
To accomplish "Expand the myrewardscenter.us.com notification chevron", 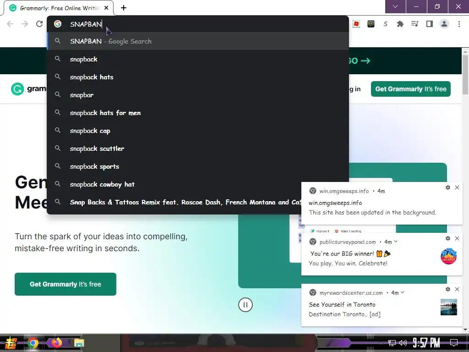I will point(403,292).
